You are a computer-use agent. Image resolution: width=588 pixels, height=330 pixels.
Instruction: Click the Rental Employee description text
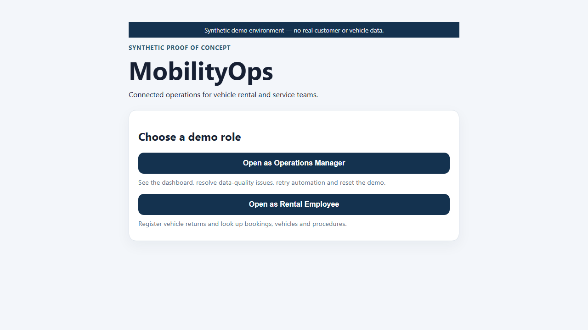pos(243,224)
